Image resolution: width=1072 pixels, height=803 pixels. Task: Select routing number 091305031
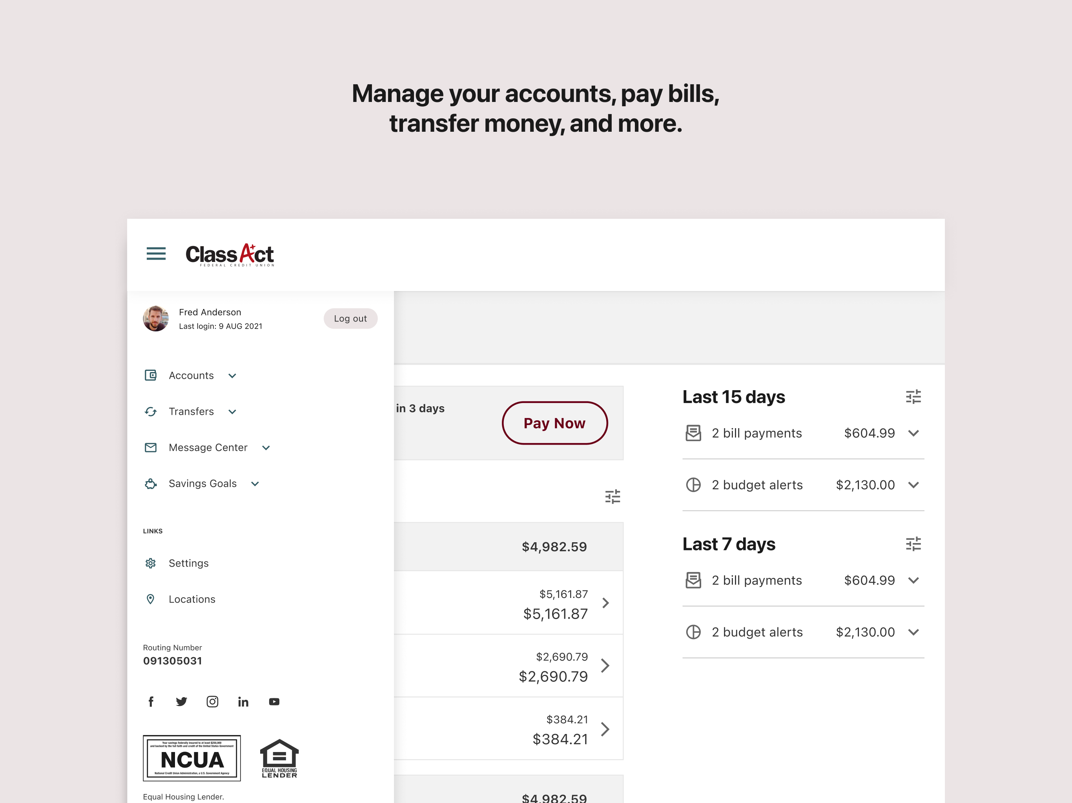click(173, 661)
